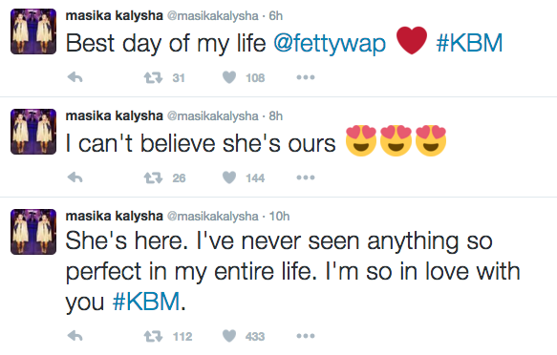This screenshot has width=557, height=355.
Task: Open the #KBM hashtag in the first tweet
Action: click(469, 43)
